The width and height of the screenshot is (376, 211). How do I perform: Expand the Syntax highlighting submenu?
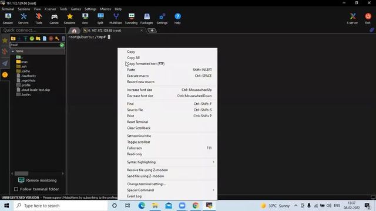coord(167,162)
